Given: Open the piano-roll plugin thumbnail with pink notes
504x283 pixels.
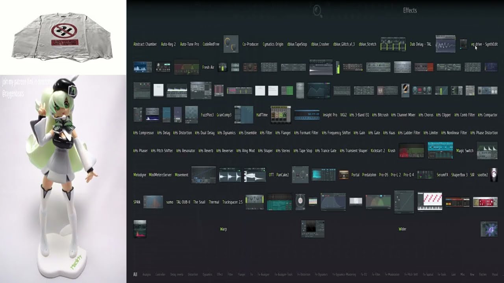Looking at the screenshot, I should [430, 202].
